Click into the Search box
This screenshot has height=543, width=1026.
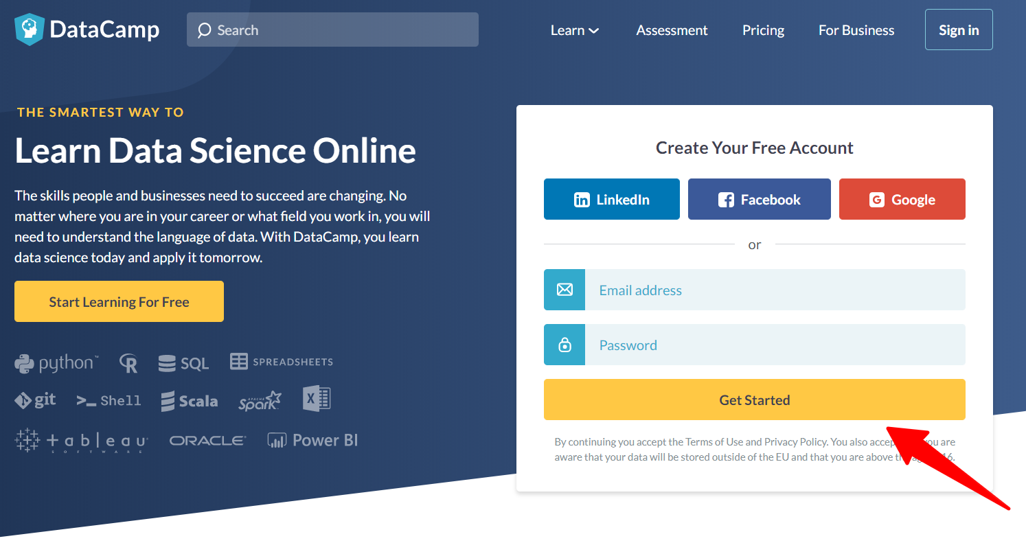[332, 30]
